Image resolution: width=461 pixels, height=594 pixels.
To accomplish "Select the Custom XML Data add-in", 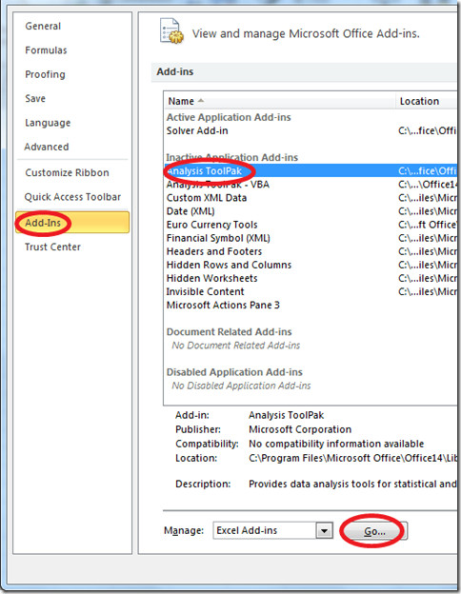I will (311, 198).
